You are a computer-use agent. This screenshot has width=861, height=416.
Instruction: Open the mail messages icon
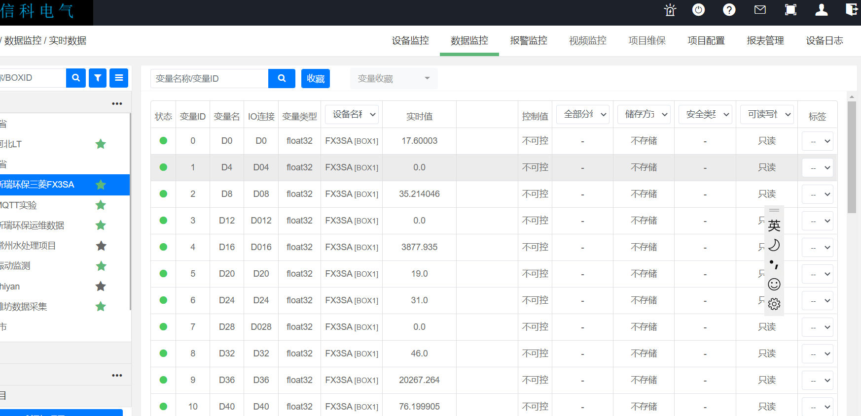(x=760, y=10)
